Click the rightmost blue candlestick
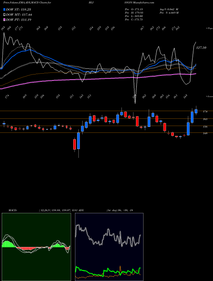 [196, 111]
